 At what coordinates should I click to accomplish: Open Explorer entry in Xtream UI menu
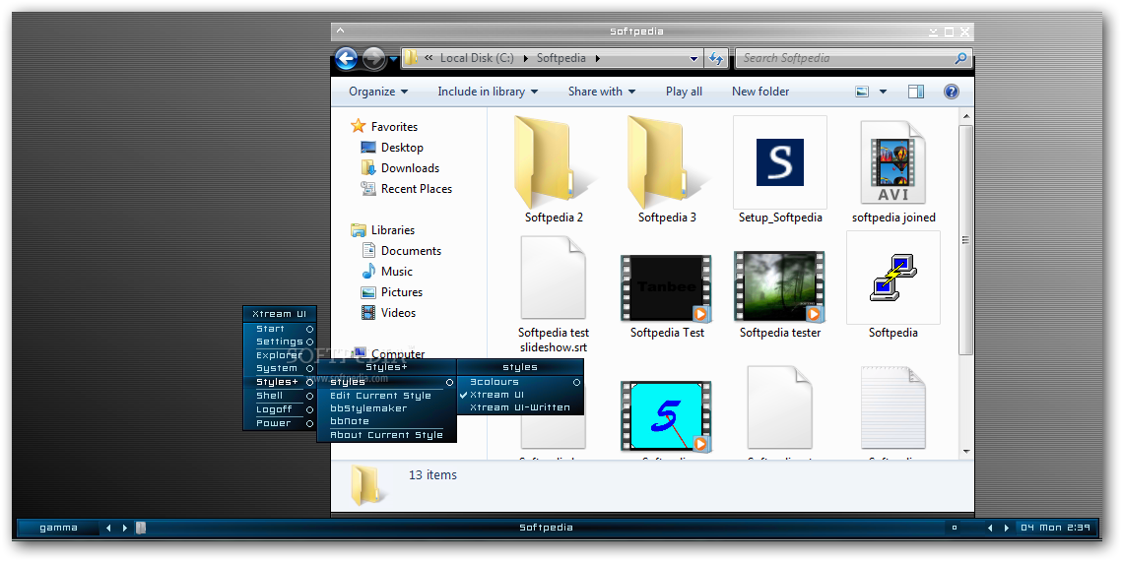pos(280,355)
